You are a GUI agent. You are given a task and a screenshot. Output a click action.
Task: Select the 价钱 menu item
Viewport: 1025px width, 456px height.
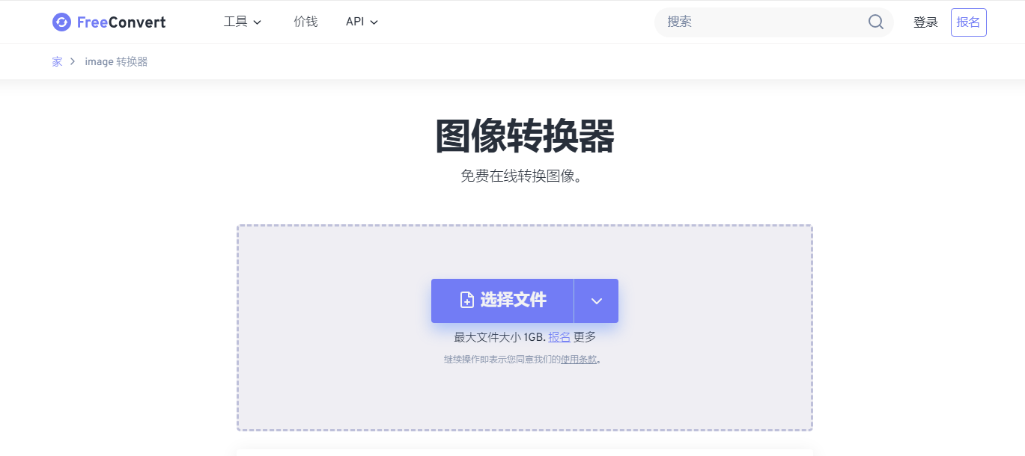[x=305, y=22]
